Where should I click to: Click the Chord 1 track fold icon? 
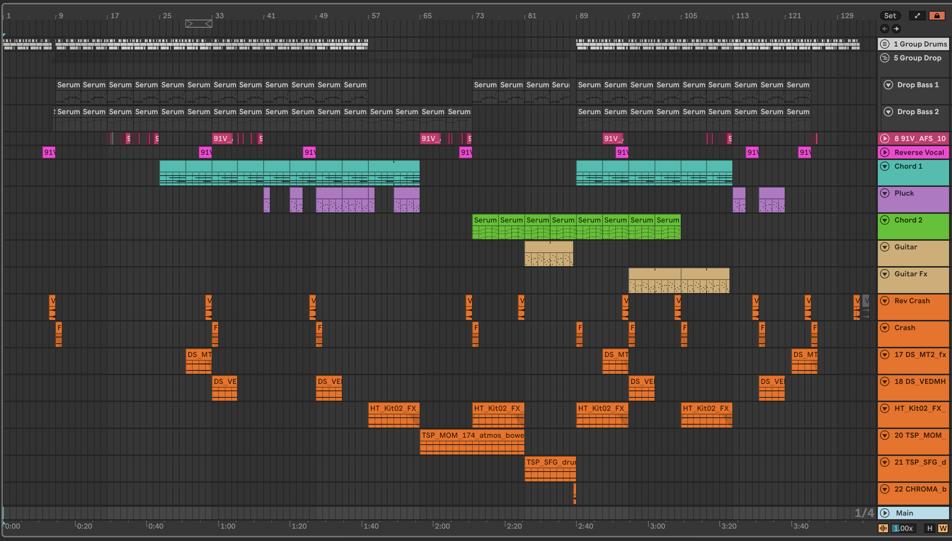pyautogui.click(x=885, y=167)
